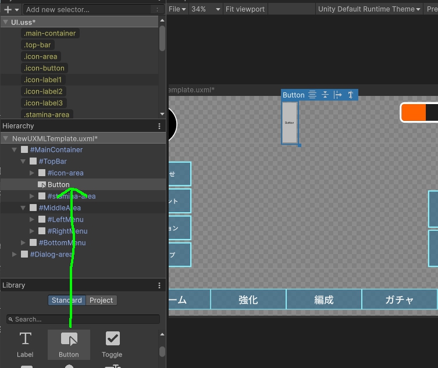The image size is (438, 368).
Task: Select the .icon-area selector
Action: 41,56
